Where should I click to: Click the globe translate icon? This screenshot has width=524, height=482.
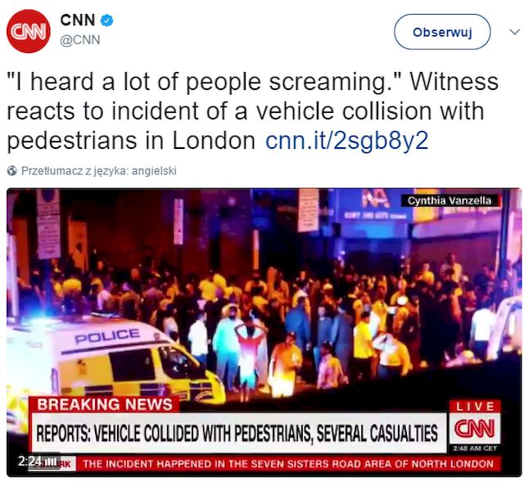[11, 171]
